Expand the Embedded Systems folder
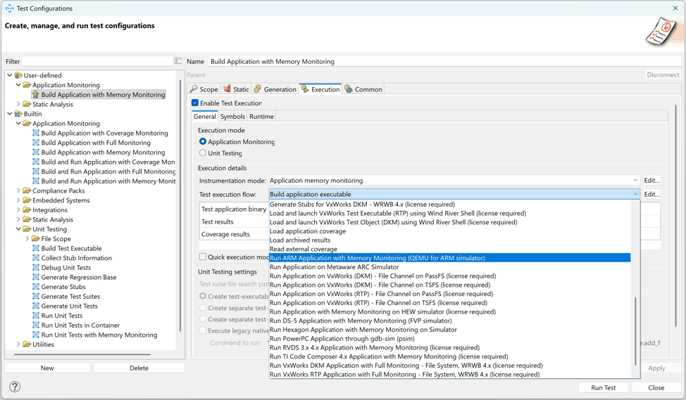Screen dimensions: 686x400 [18, 200]
